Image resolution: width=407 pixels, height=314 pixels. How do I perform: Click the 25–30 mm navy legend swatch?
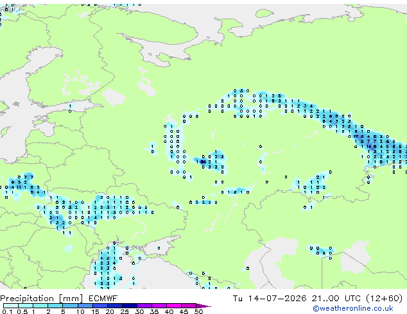pos(130,306)
